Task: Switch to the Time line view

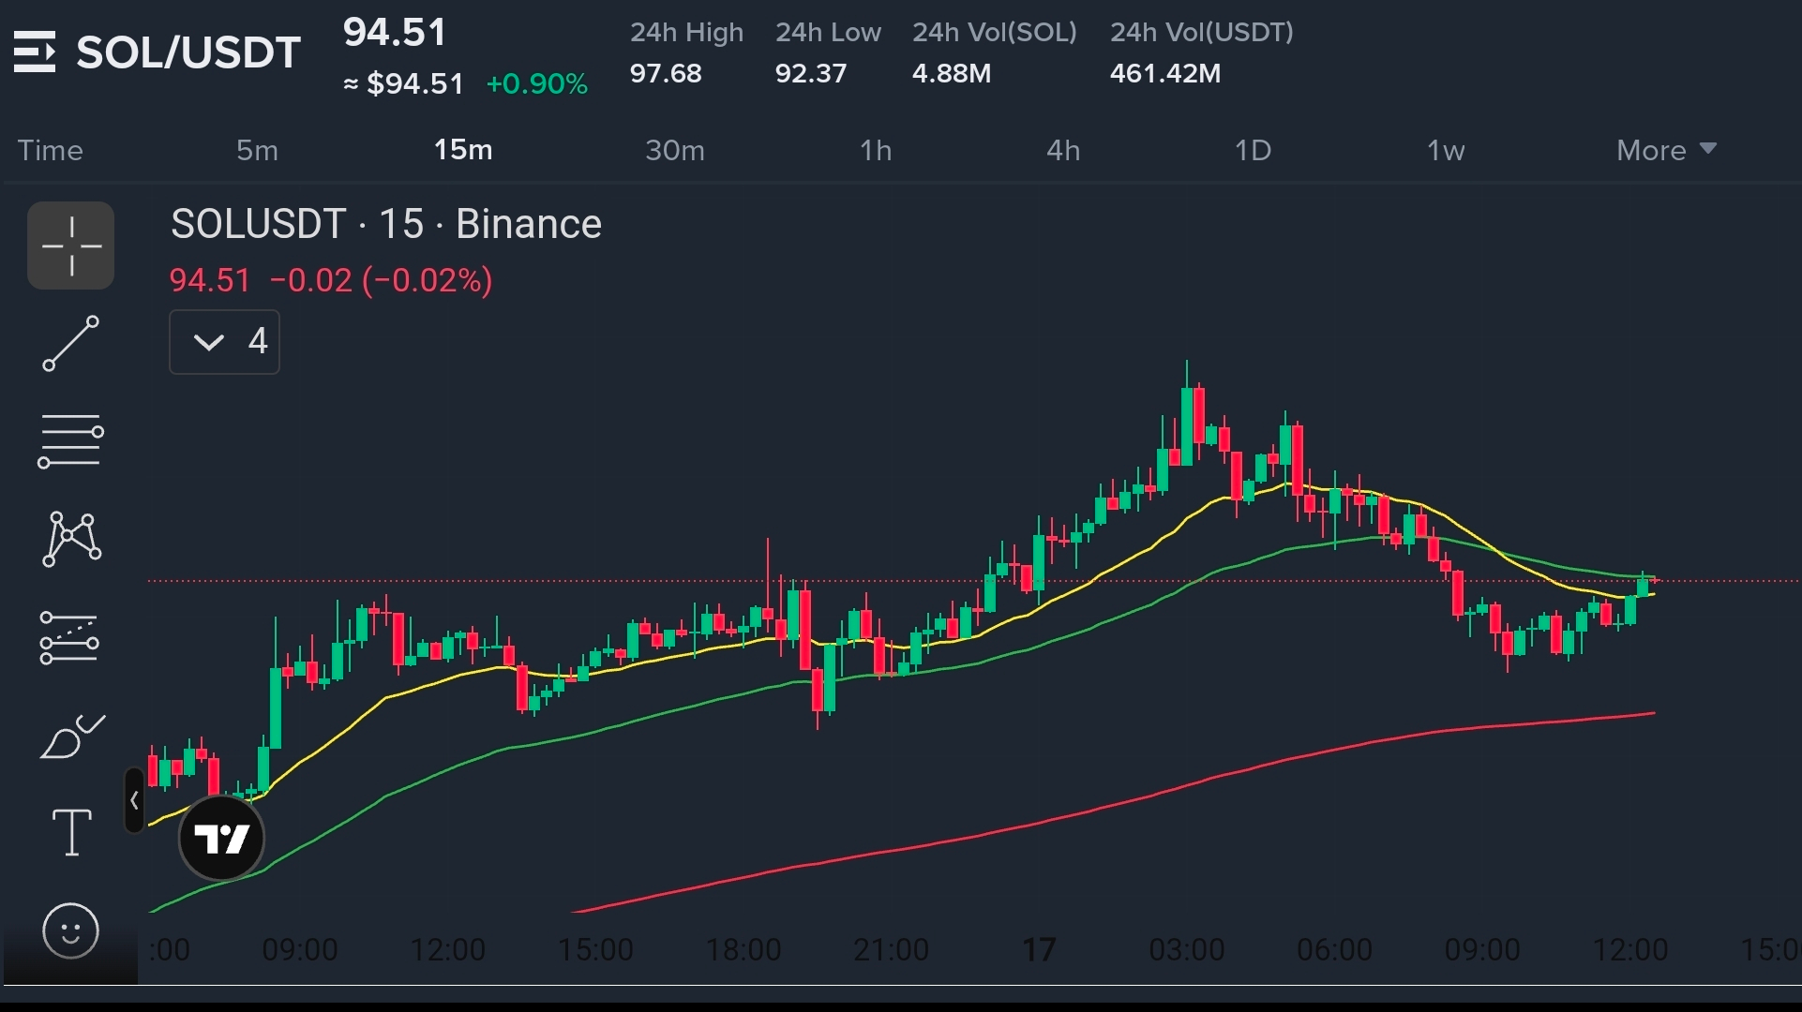Action: 51,150
